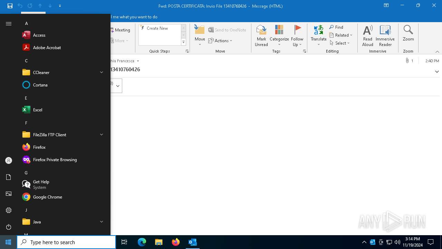Go to the next item arrow
The image size is (442, 249).
(x=50, y=6)
